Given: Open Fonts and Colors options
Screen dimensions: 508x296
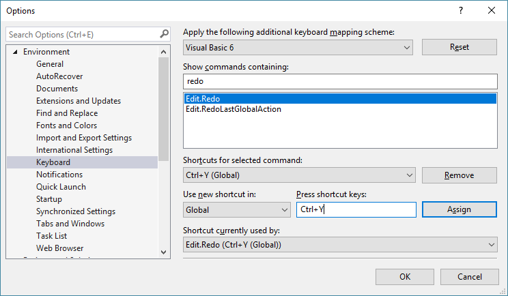Looking at the screenshot, I should [x=66, y=125].
